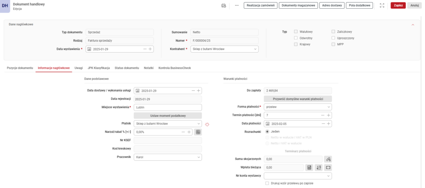The width and height of the screenshot is (425, 188).
Task: Enable the Walutowy checkbox
Action: point(296,31)
